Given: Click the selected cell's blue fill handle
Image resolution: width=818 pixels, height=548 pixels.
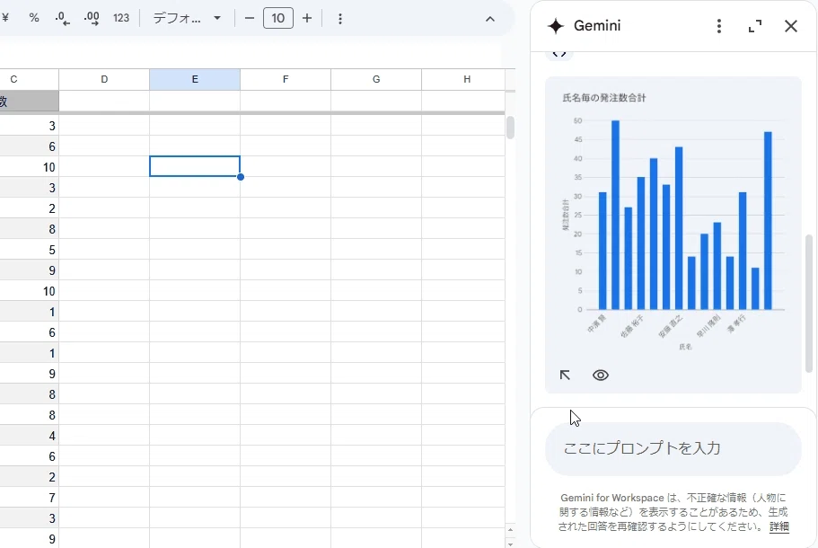Looking at the screenshot, I should coord(241,177).
